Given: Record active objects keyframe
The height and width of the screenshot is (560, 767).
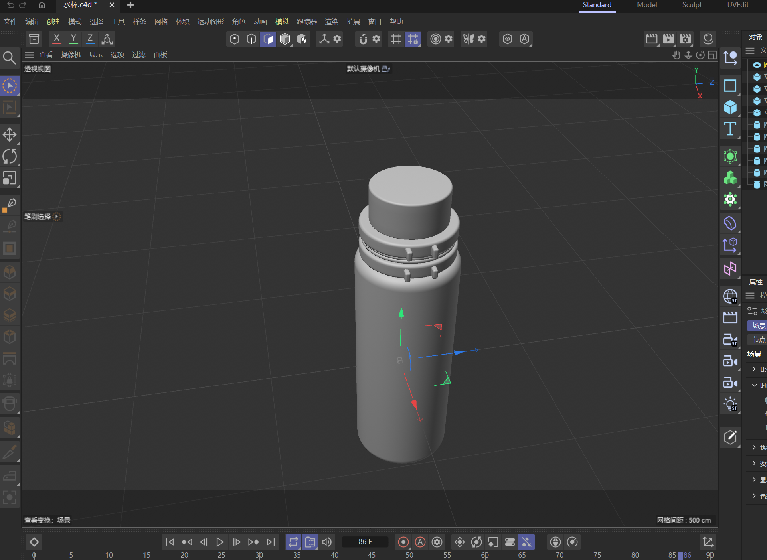Looking at the screenshot, I should click(x=403, y=542).
